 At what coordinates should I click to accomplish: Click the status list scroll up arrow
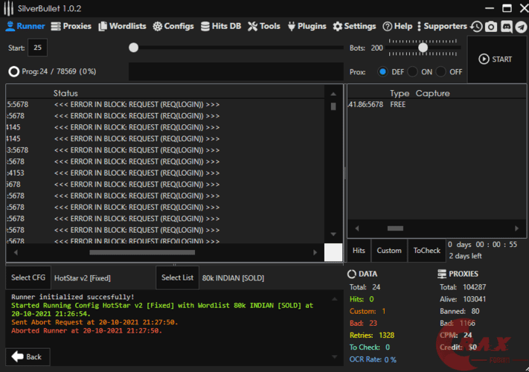pos(333,94)
